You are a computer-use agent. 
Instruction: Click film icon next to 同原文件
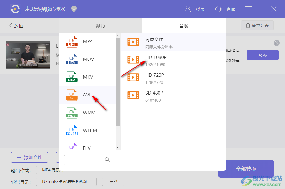pyautogui.click(x=133, y=42)
